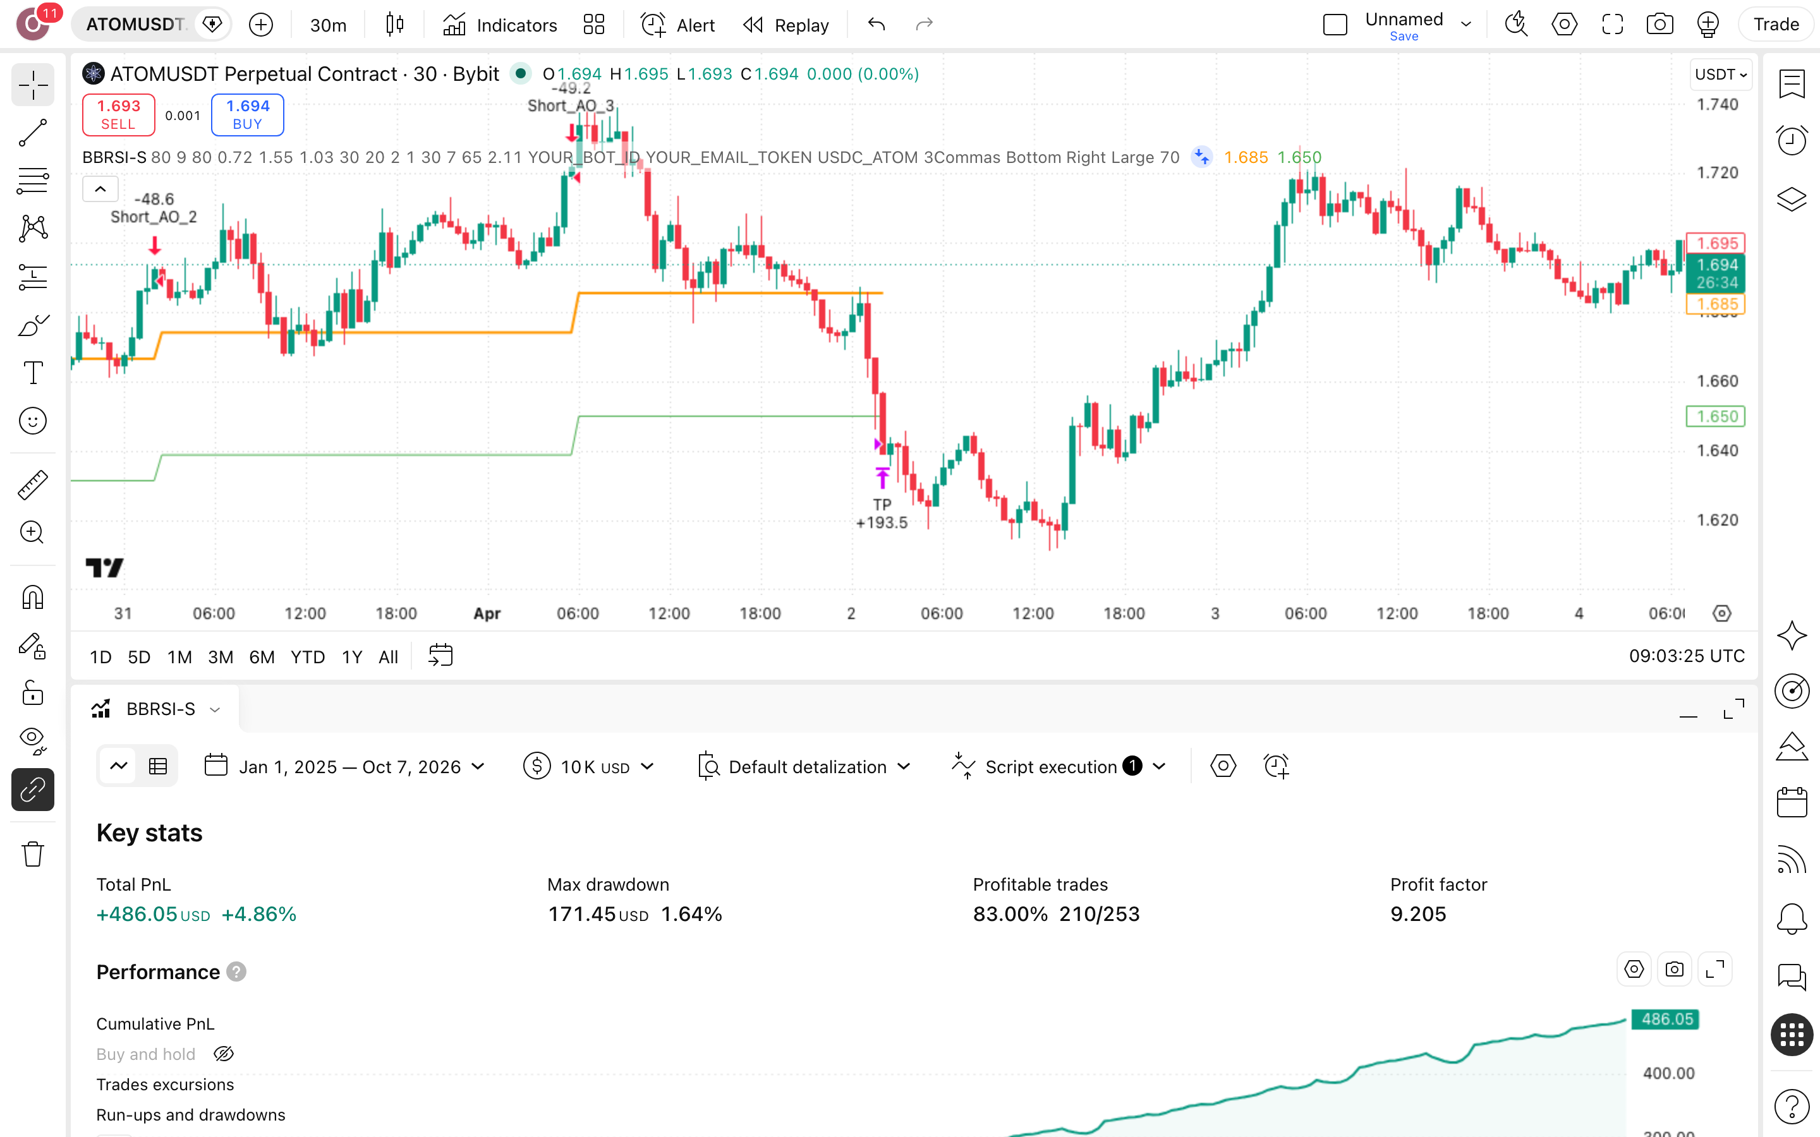Open the Trade panel button

coord(1776,25)
